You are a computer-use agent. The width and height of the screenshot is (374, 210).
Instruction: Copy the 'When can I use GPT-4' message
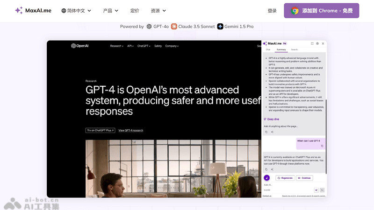[x=322, y=146]
